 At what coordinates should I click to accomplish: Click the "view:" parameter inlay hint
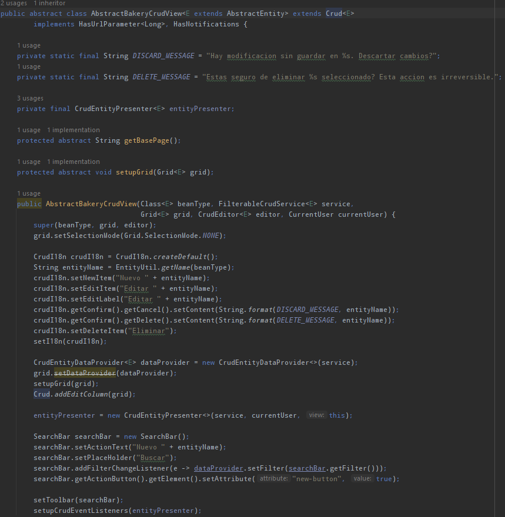[316, 415]
